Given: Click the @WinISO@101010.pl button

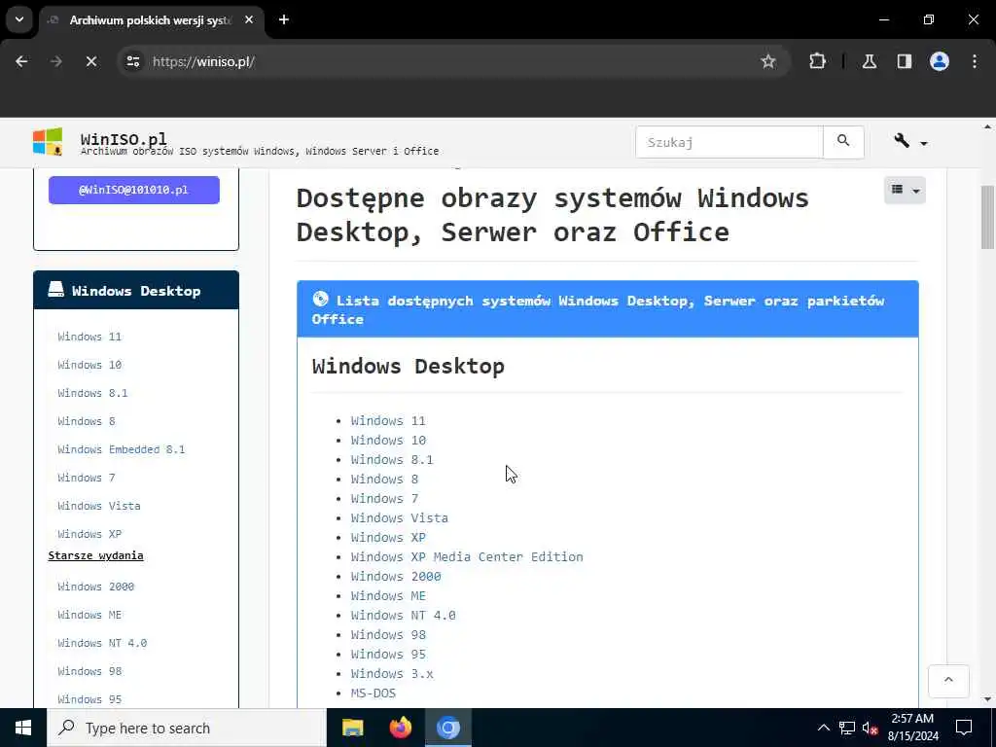Looking at the screenshot, I should [134, 190].
